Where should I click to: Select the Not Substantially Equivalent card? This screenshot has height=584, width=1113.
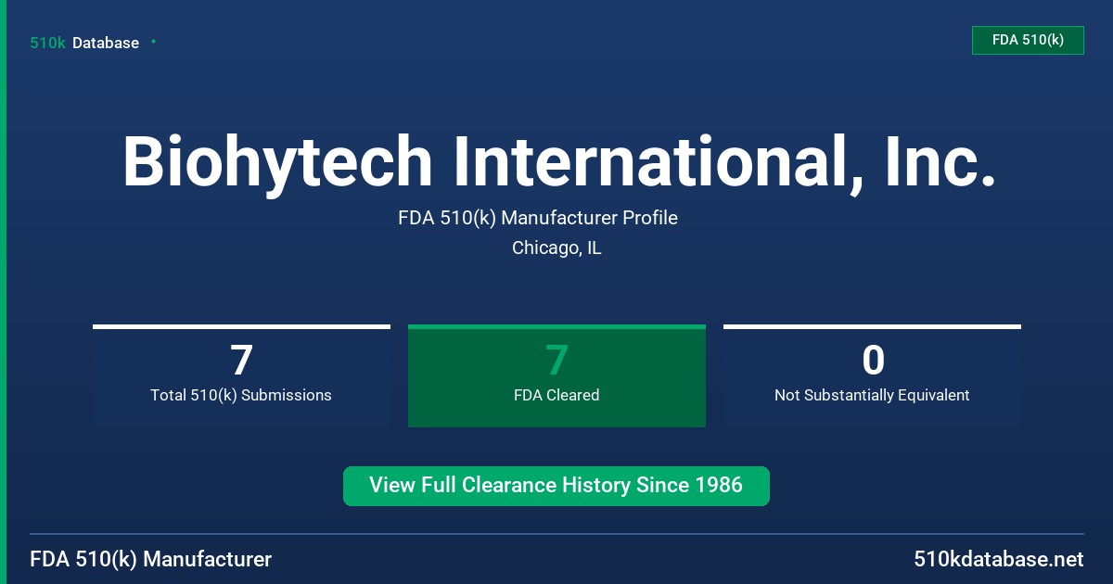click(872, 375)
